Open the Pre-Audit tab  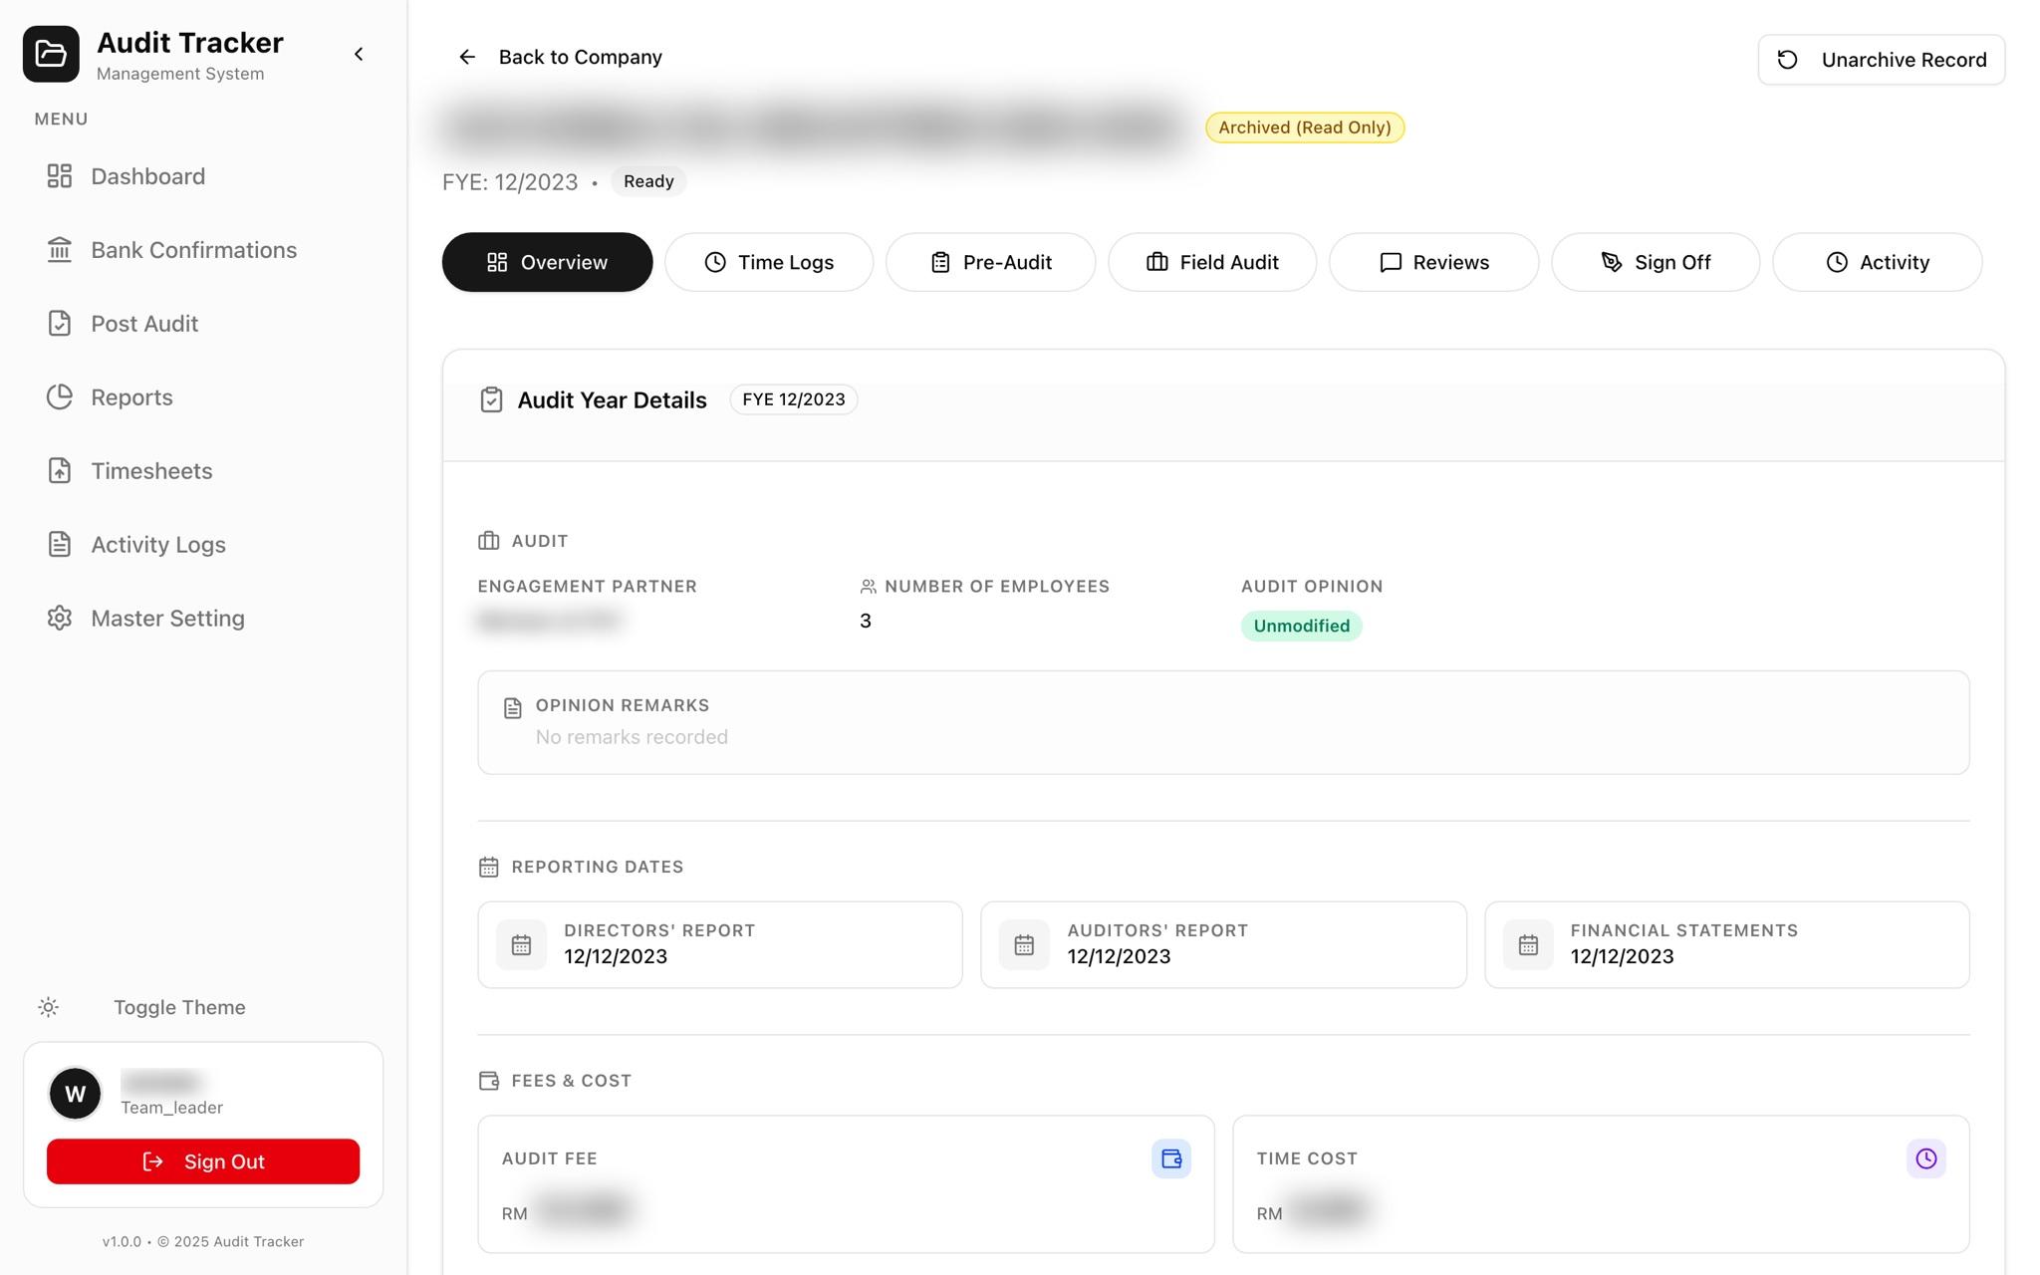(990, 262)
